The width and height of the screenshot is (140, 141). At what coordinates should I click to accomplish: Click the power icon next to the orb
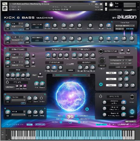click(x=87, y=109)
